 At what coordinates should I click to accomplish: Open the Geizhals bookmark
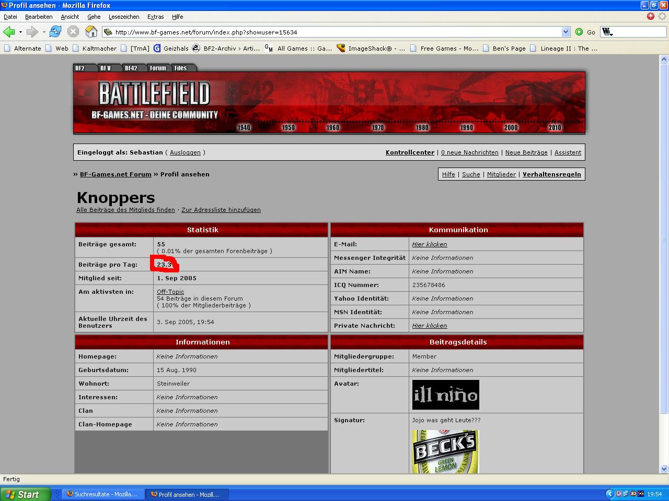pos(171,48)
